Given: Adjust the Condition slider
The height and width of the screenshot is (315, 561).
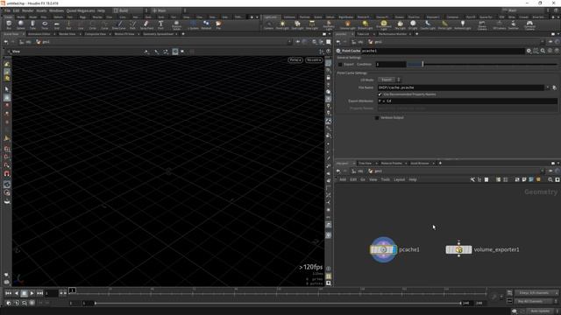Looking at the screenshot, I should point(482,64).
